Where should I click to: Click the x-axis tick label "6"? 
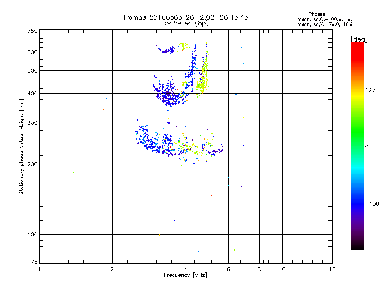click(228, 269)
